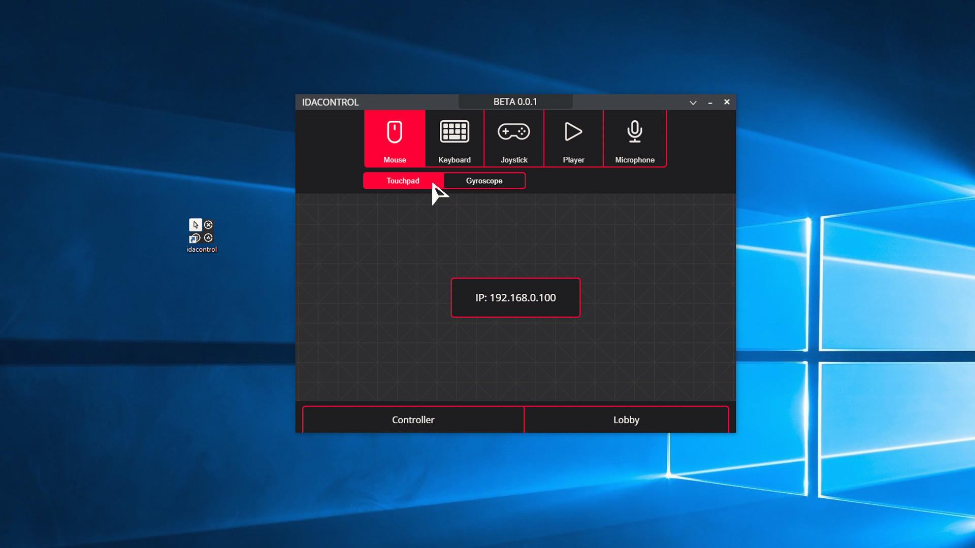The width and height of the screenshot is (975, 548).
Task: Click the idacontrol desktop shortcut icon
Action: pos(201,231)
